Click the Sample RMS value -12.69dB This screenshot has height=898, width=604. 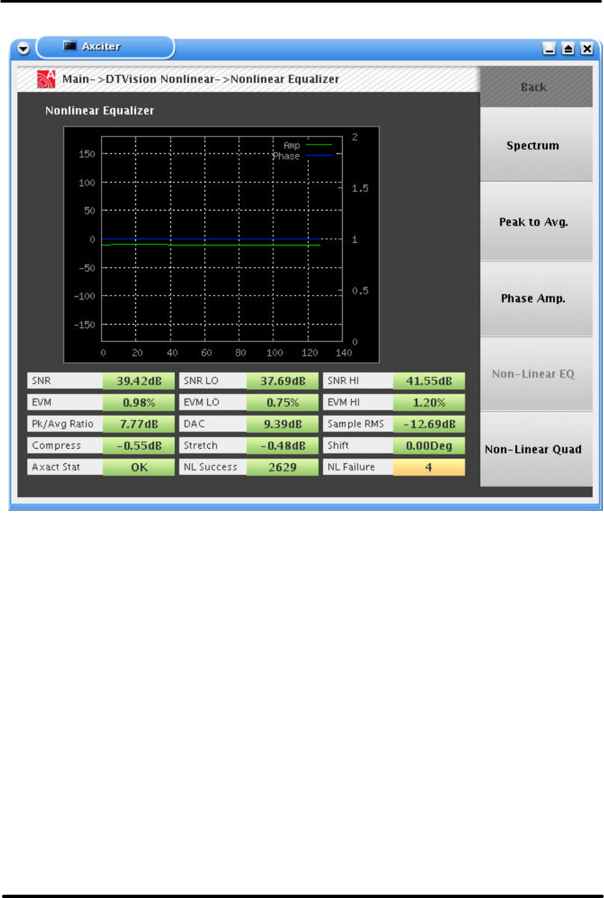pyautogui.click(x=429, y=424)
